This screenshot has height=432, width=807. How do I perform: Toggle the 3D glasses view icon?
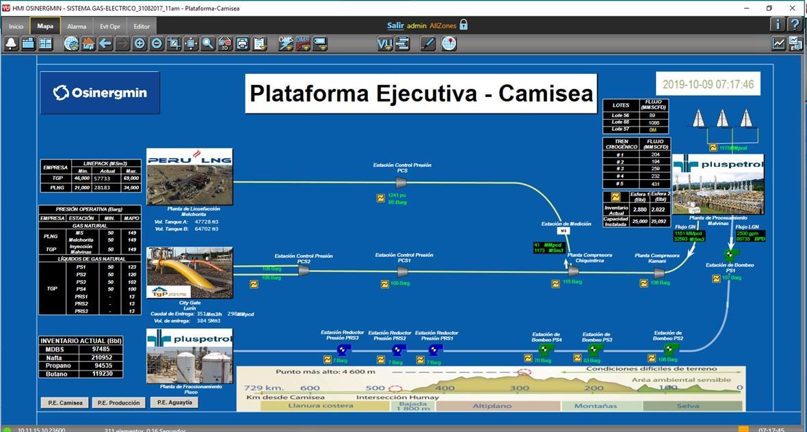[x=225, y=44]
